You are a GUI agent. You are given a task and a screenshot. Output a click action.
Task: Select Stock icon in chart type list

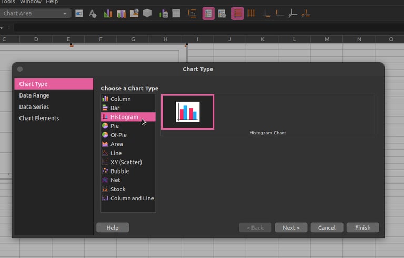(x=105, y=189)
